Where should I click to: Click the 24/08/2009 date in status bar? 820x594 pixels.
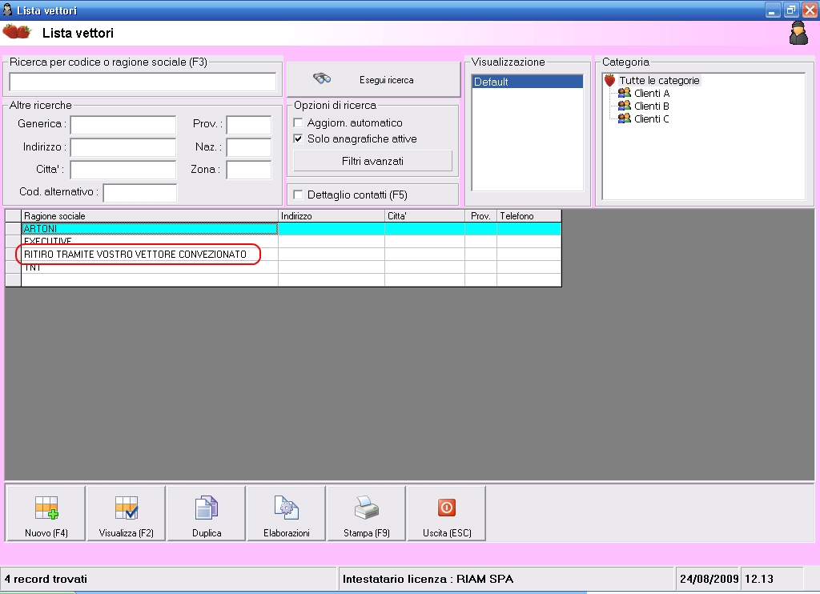709,579
